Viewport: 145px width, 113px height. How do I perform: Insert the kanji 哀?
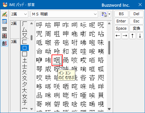(75, 51)
